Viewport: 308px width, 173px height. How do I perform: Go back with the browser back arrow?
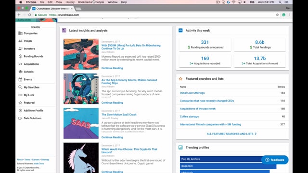19,15
